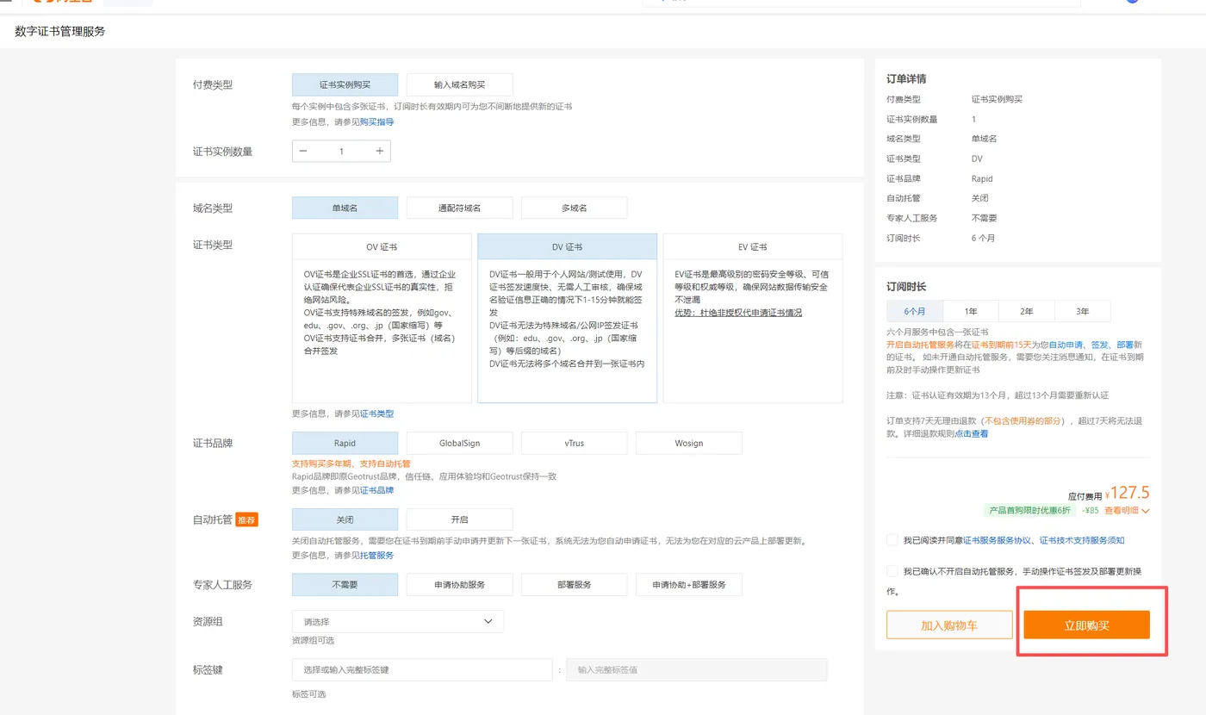Viewport: 1206px width, 715px height.
Task: Select the GlobalSign brand
Action: tap(460, 443)
